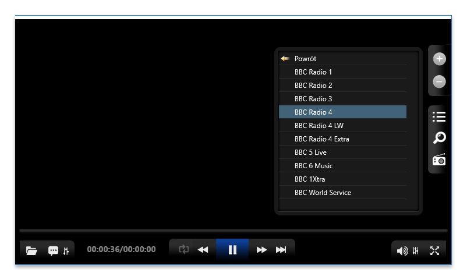Rewind playback with the rewind button
Image resolution: width=467 pixels, height=280 pixels.
coord(203,250)
